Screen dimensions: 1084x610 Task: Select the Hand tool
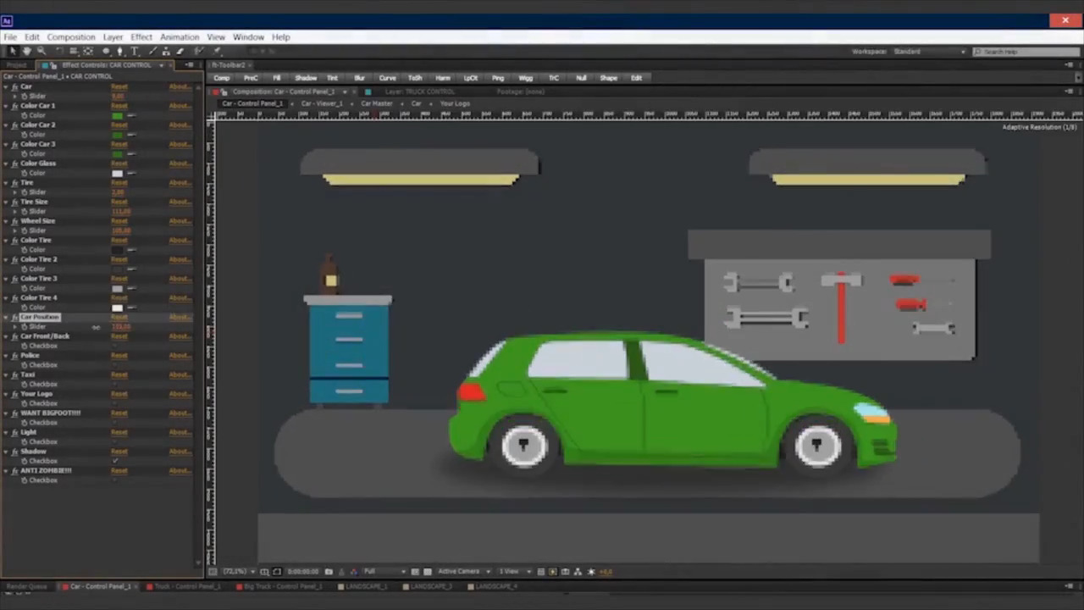click(27, 51)
